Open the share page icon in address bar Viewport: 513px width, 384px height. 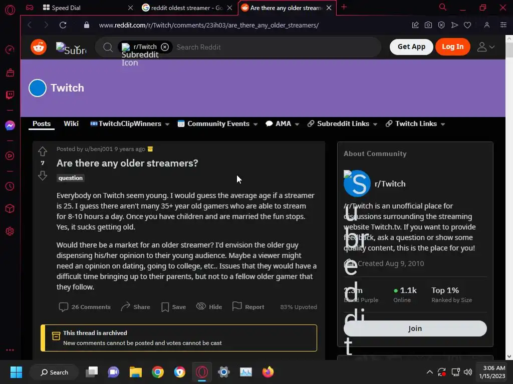pos(415,25)
